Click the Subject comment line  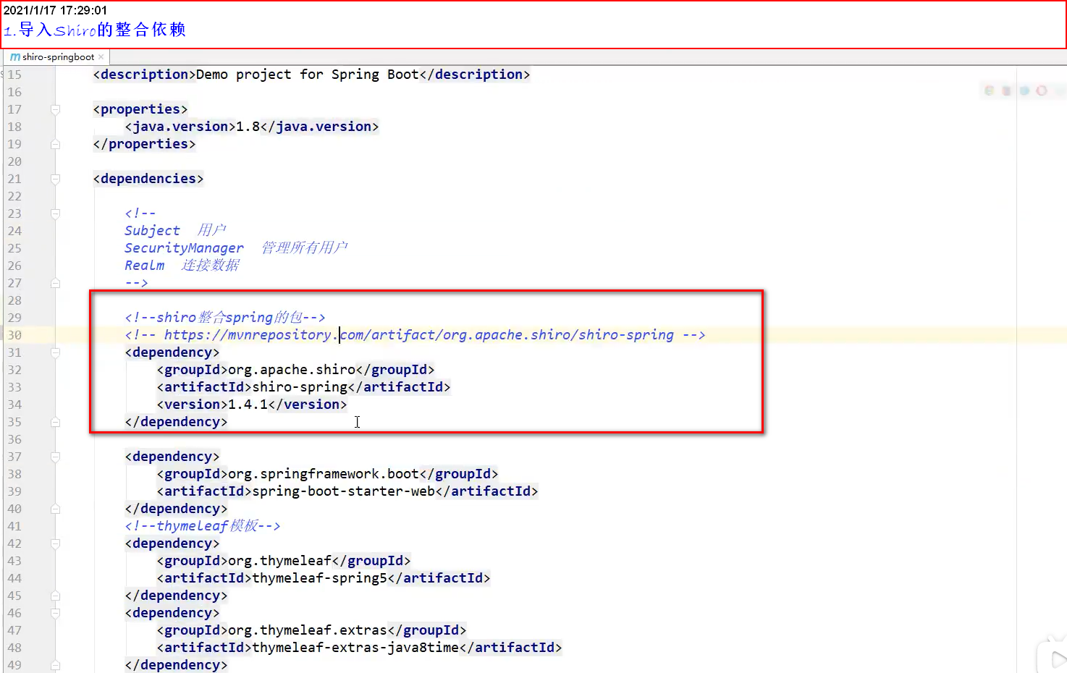(x=175, y=231)
